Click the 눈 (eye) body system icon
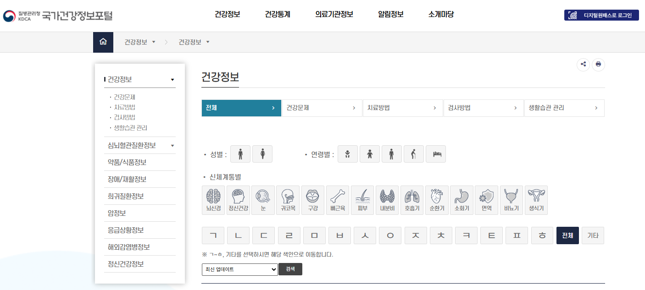The height and width of the screenshot is (290, 645). [x=262, y=200]
